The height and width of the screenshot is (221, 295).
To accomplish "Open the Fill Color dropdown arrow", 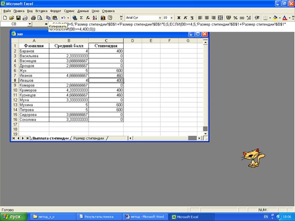I will click(x=279, y=18).
